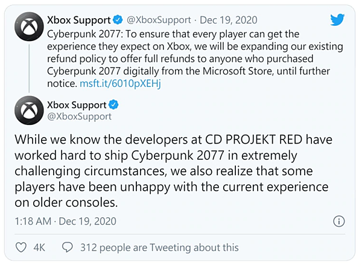Click the Twitter bird logo
The image size is (362, 268).
pos(337,20)
